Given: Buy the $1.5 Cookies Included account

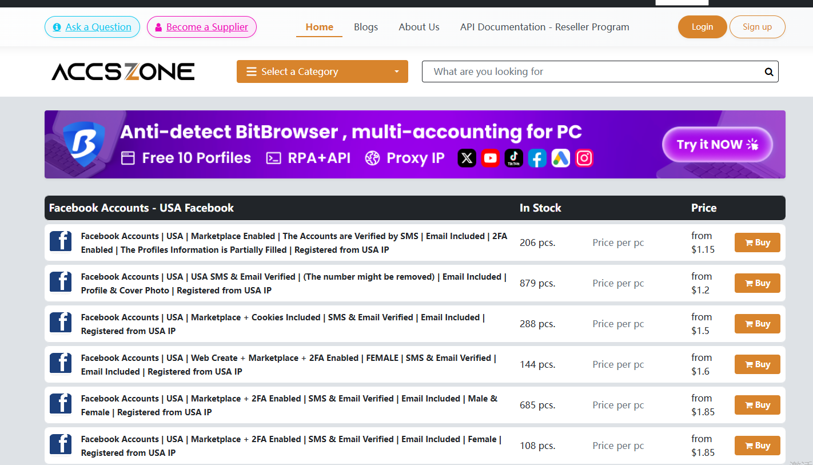Looking at the screenshot, I should [758, 324].
